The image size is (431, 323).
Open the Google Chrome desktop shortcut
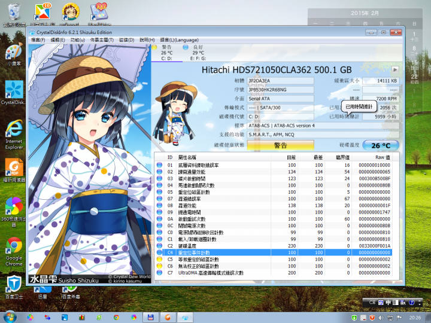point(14,252)
